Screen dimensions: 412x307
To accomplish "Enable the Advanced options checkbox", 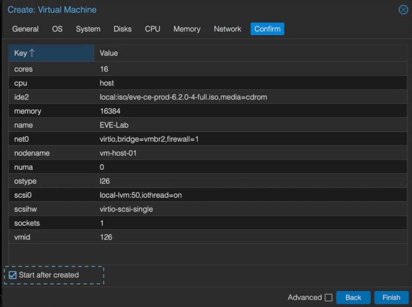I will [x=328, y=298].
